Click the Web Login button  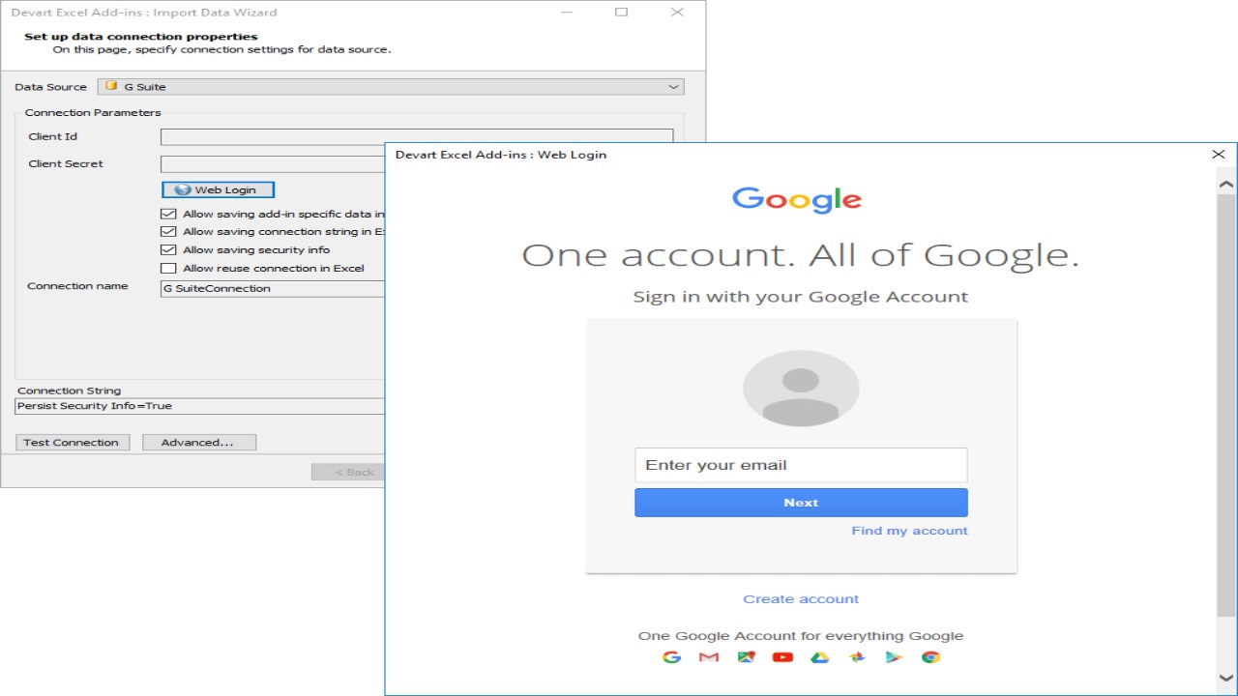(x=218, y=189)
